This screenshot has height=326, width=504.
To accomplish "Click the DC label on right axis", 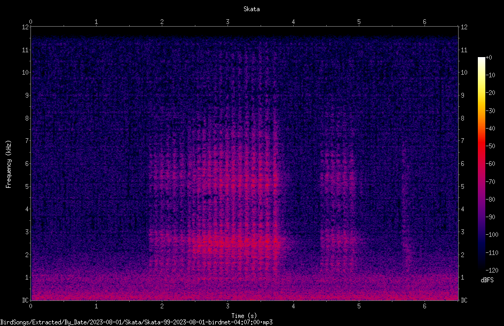I will (464, 300).
